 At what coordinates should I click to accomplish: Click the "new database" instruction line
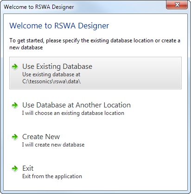[x=26, y=47]
